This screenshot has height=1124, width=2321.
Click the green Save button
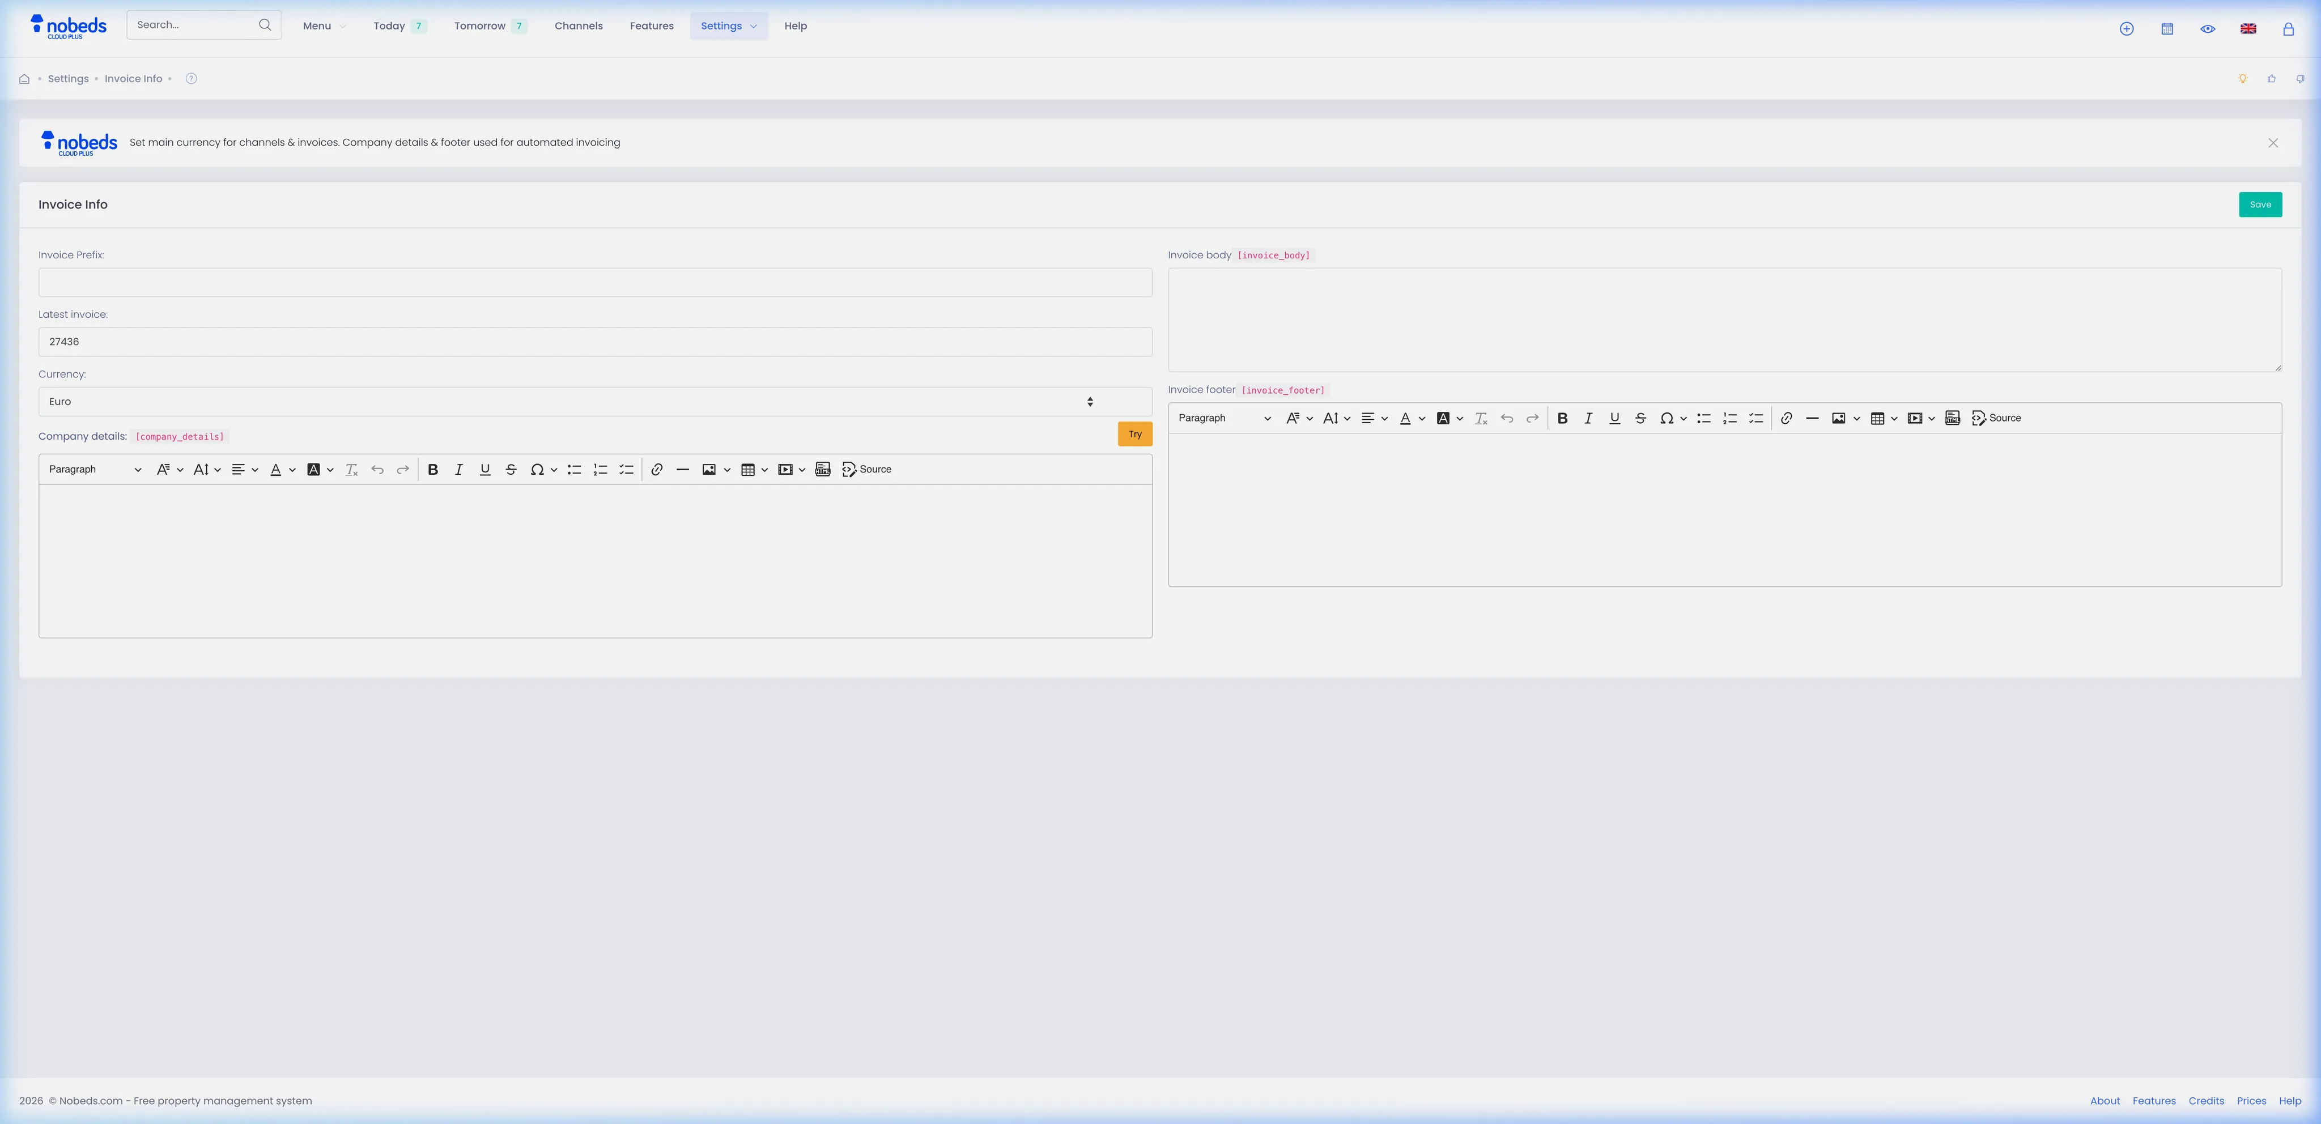point(2260,205)
